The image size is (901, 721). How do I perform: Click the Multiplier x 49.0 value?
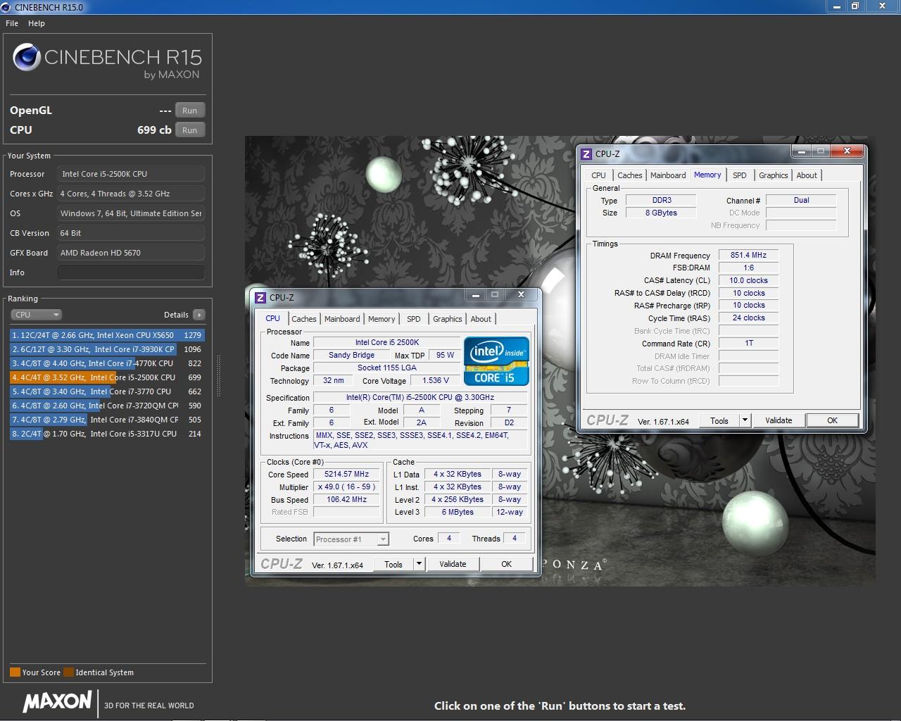(x=347, y=487)
